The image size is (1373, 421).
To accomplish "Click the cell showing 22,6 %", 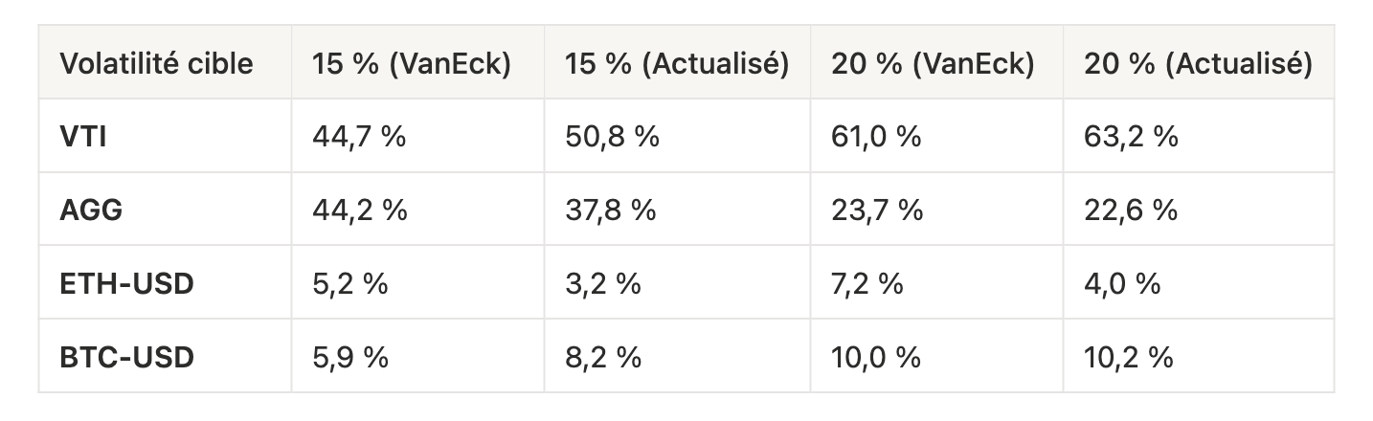I will pos(1199,209).
